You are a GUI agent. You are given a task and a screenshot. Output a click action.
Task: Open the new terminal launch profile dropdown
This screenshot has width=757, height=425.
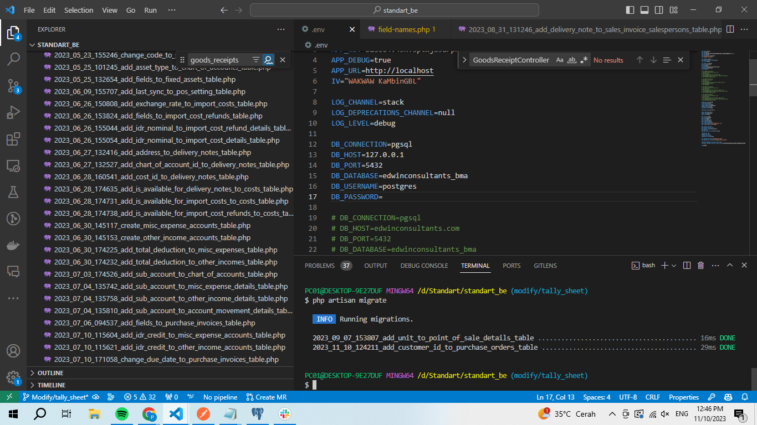point(674,266)
